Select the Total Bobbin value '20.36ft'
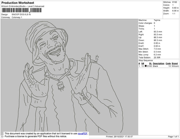This screenshot has height=139, width=180. point(157,58)
